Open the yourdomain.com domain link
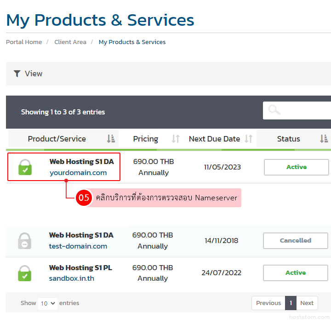331x323 pixels. click(78, 173)
